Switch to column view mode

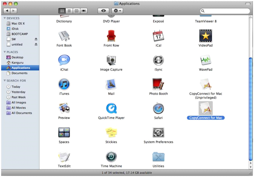[x=77, y=11]
